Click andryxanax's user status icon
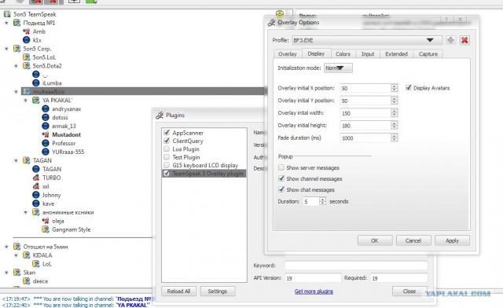This screenshot has height=308, width=503. point(46,109)
